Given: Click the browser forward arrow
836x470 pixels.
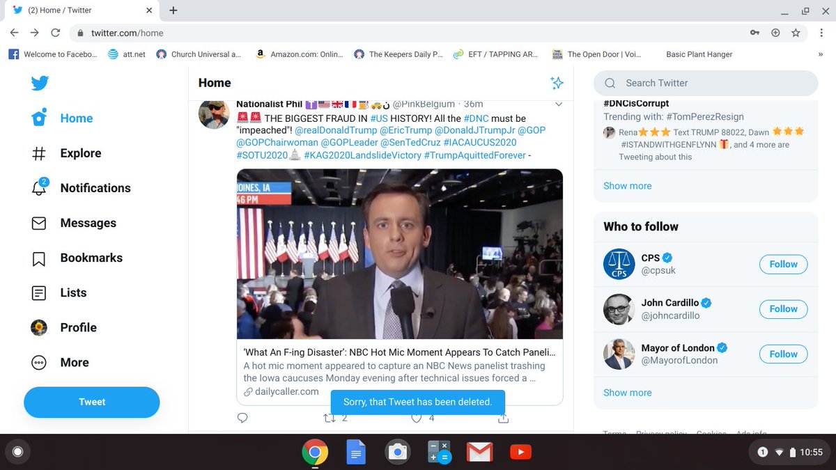Looking at the screenshot, I should (x=35, y=33).
